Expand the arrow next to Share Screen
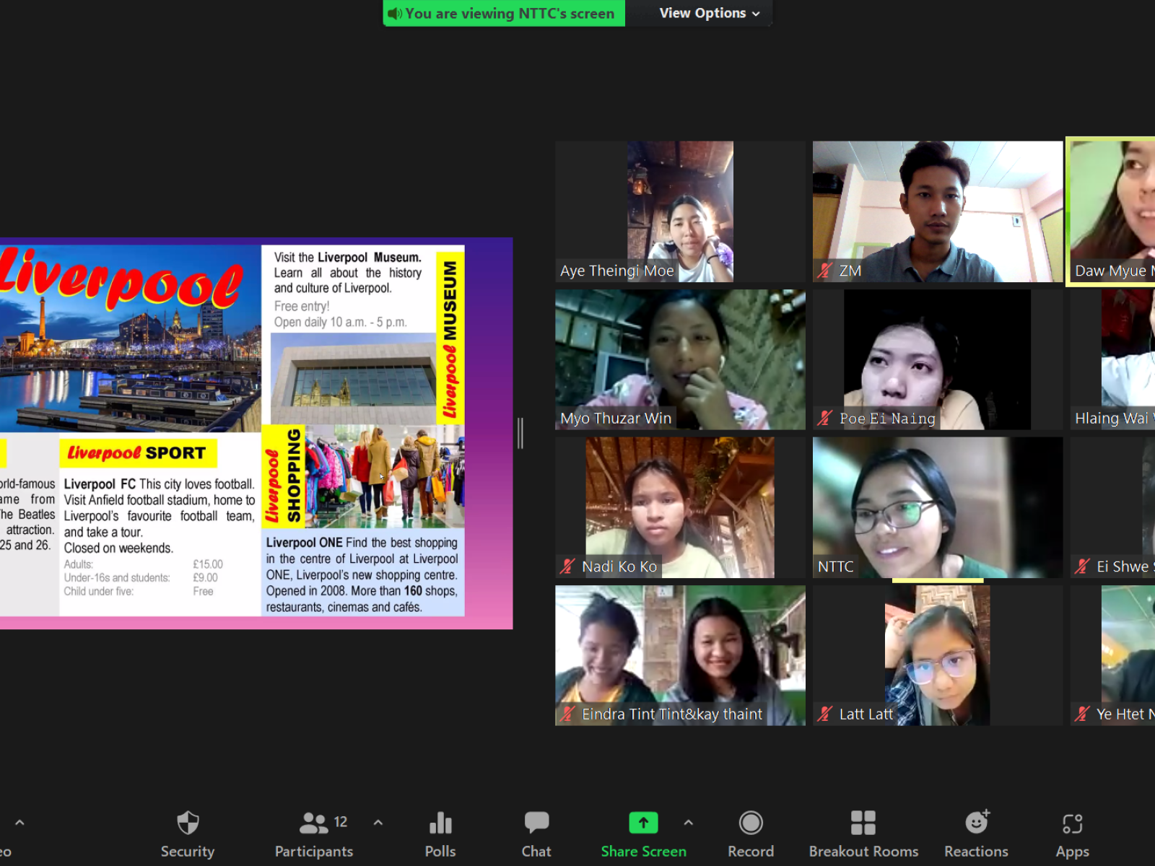This screenshot has width=1155, height=866. point(689,823)
